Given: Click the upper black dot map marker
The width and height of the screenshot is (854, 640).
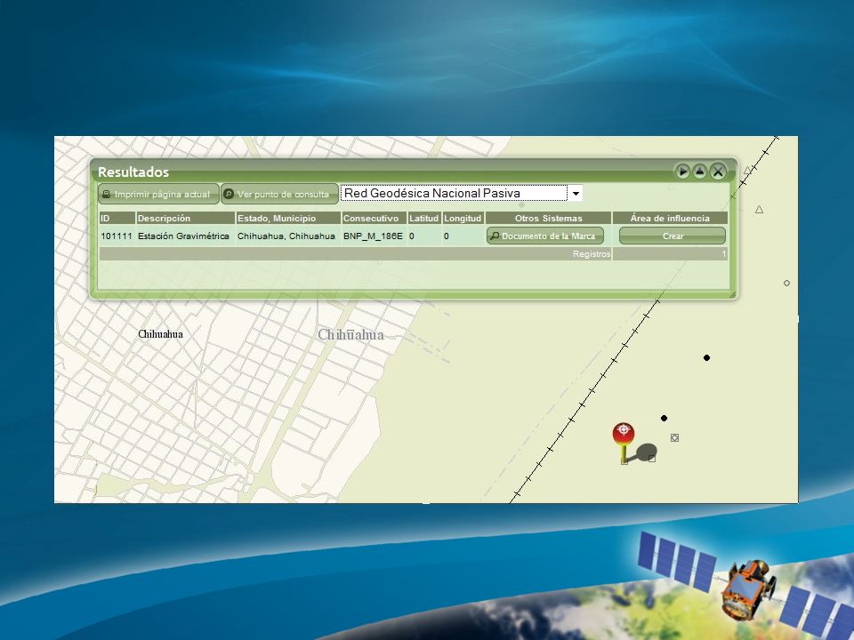Looking at the screenshot, I should (x=706, y=357).
